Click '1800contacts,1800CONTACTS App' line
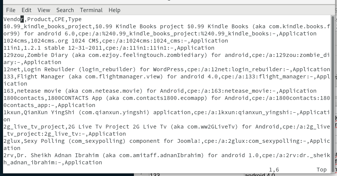This screenshot has height=176, width=337. click(166, 98)
